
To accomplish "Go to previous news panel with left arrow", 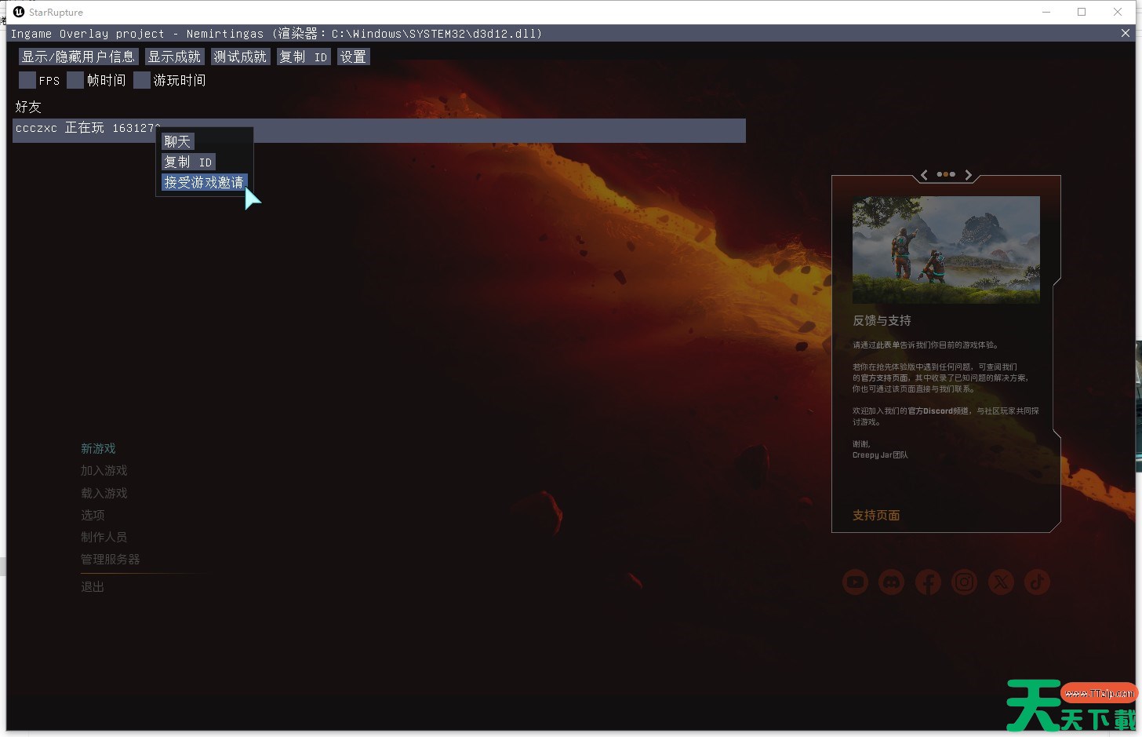I will (924, 175).
